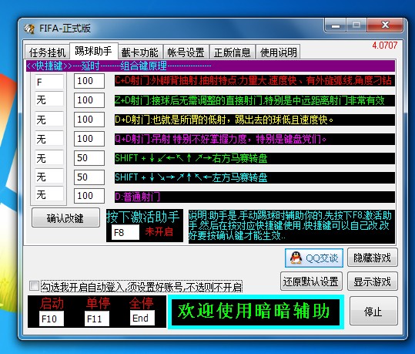This screenshot has height=354, width=415.
Task: View the 使用说明 tab
Action: 278,52
